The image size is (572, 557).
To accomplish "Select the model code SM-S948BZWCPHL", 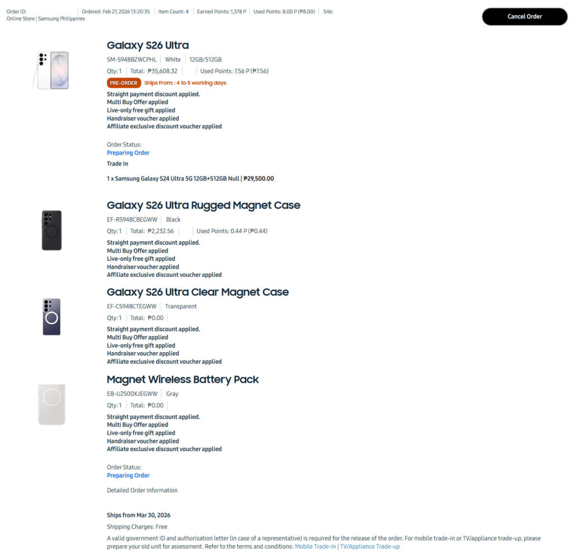I will tap(132, 59).
